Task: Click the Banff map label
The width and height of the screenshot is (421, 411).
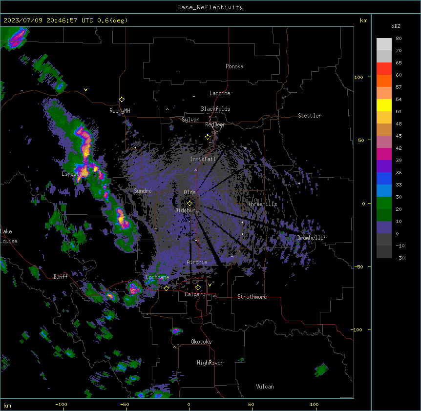Action: point(61,277)
